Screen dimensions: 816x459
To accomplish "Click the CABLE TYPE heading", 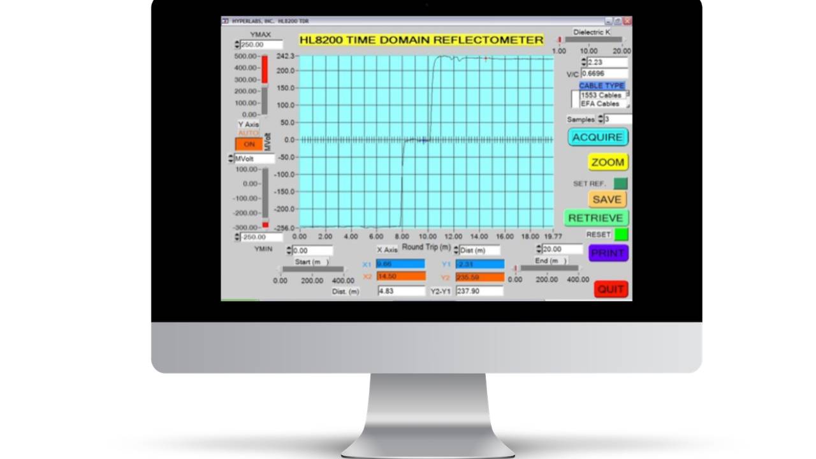I will tap(602, 85).
